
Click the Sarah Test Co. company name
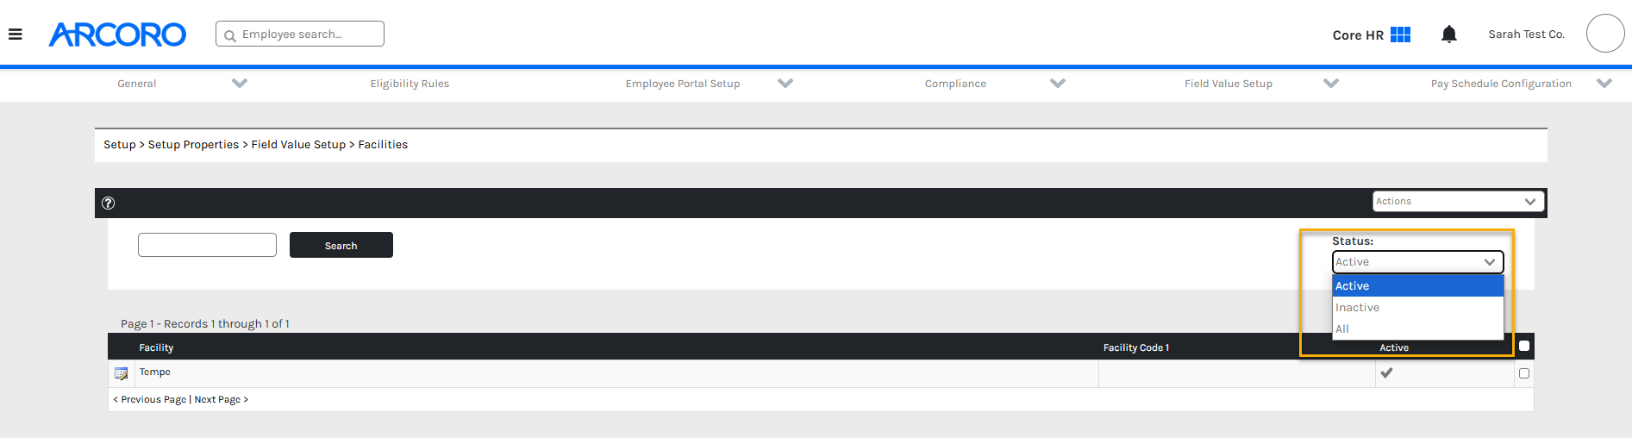1526,34
